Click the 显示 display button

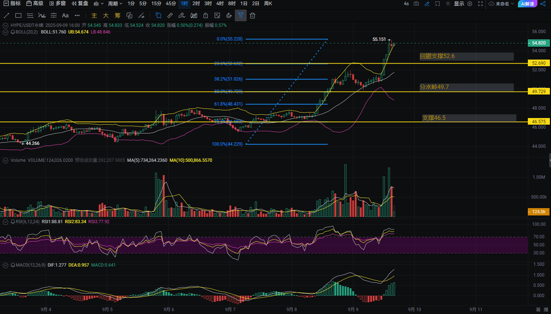[x=459, y=4]
